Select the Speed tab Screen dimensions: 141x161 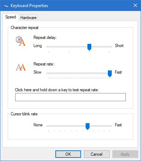(x=11, y=17)
